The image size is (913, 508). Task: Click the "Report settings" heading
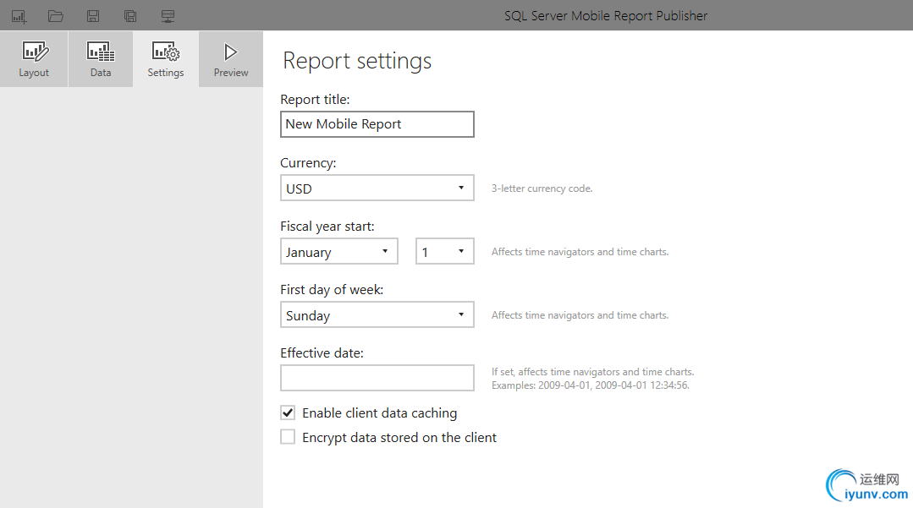pyautogui.click(x=357, y=61)
